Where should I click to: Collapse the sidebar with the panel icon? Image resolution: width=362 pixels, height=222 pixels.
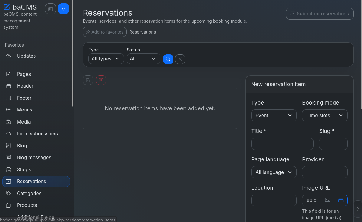51,9
